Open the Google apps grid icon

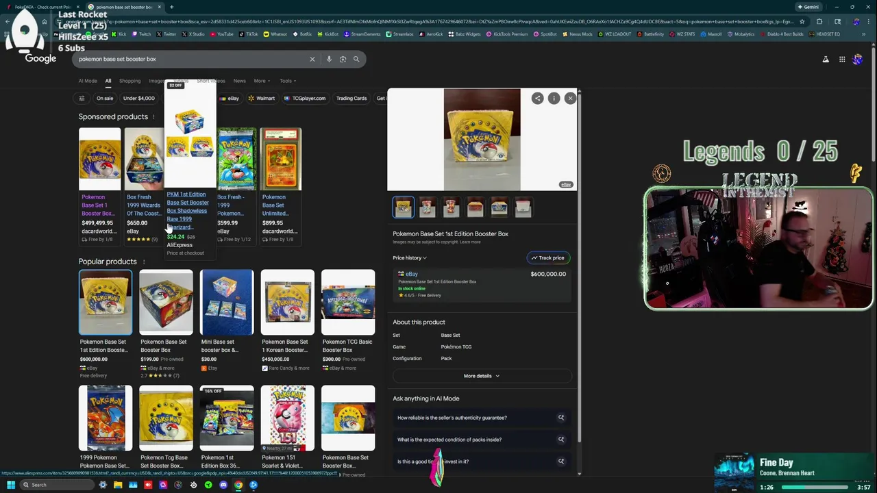pyautogui.click(x=842, y=60)
